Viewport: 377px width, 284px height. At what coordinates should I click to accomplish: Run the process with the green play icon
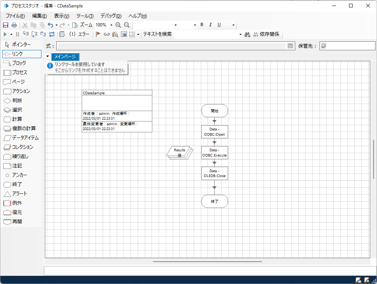5,34
